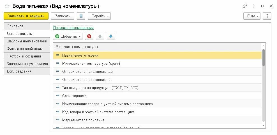Copy link using the chain icon

[245, 6]
